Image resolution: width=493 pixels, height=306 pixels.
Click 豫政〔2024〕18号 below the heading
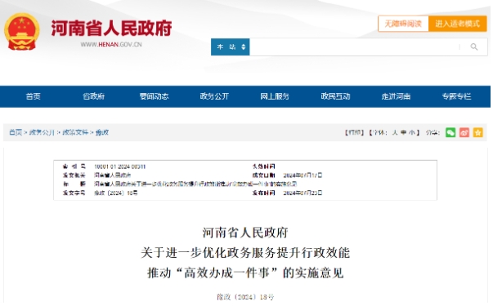tap(245, 297)
